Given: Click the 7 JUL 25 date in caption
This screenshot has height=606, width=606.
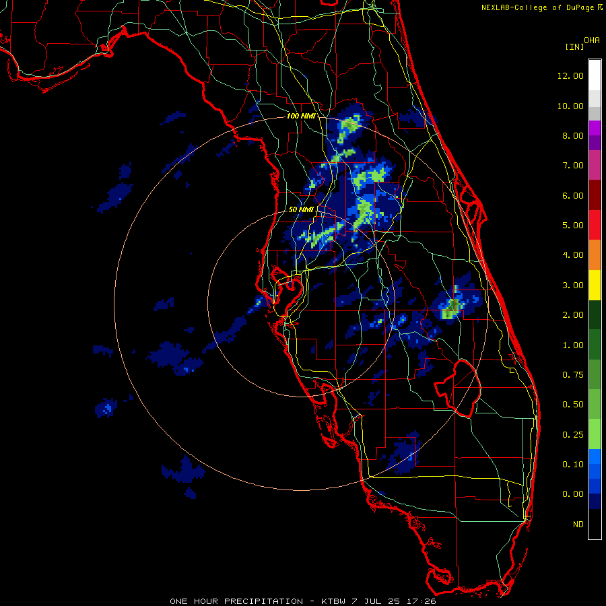Looking at the screenshot, I should 376,601.
